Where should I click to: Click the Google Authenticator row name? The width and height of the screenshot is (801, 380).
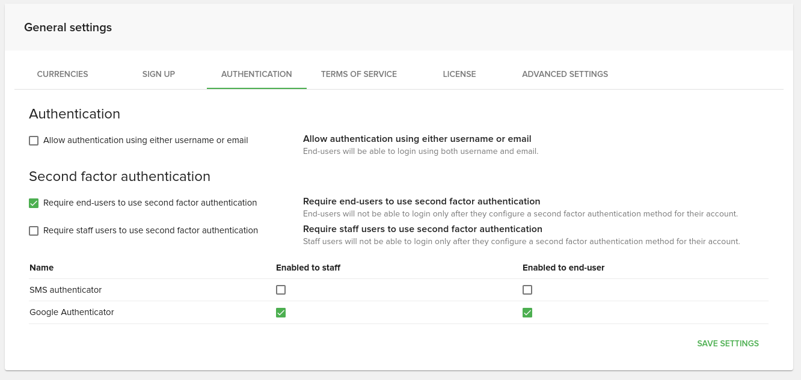(72, 313)
